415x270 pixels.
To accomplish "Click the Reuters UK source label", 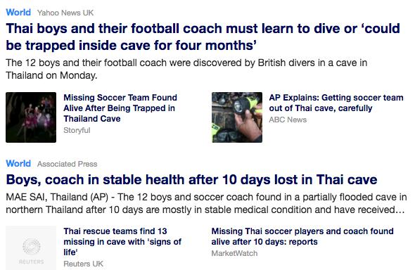I will [84, 264].
